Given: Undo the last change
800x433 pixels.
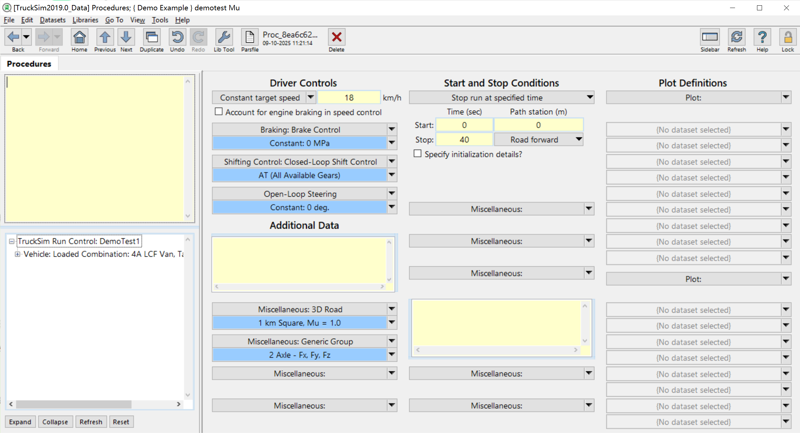Looking at the screenshot, I should pyautogui.click(x=177, y=37).
